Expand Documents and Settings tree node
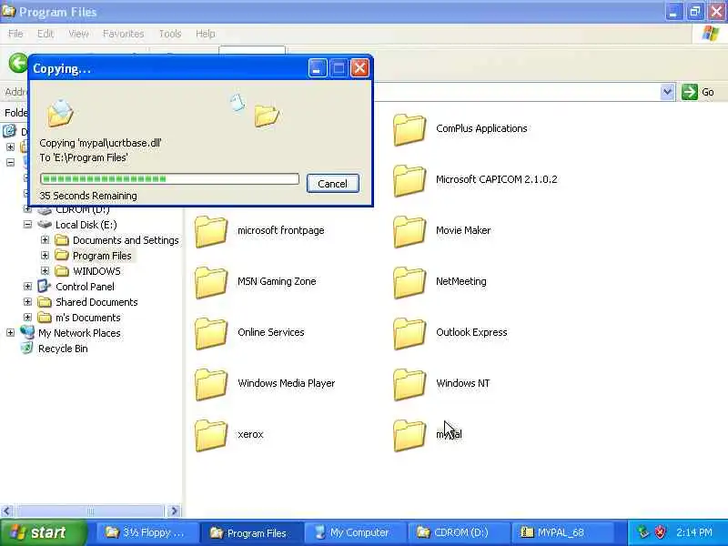This screenshot has width=728, height=546. pos(45,239)
